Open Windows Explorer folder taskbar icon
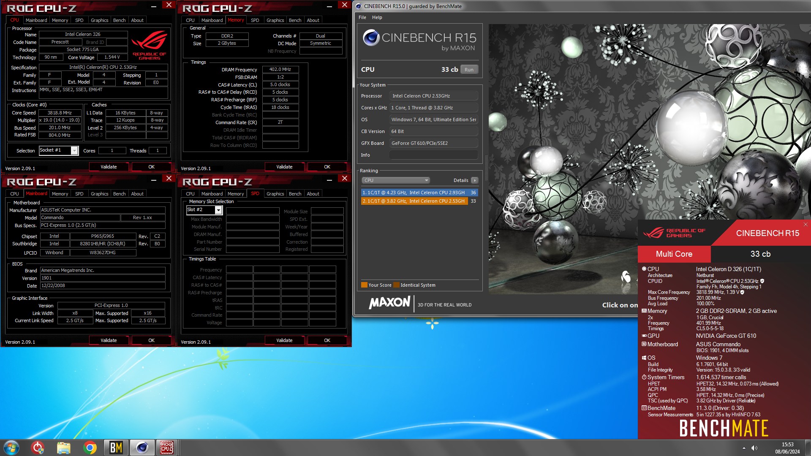Image resolution: width=811 pixels, height=456 pixels. coord(64,448)
